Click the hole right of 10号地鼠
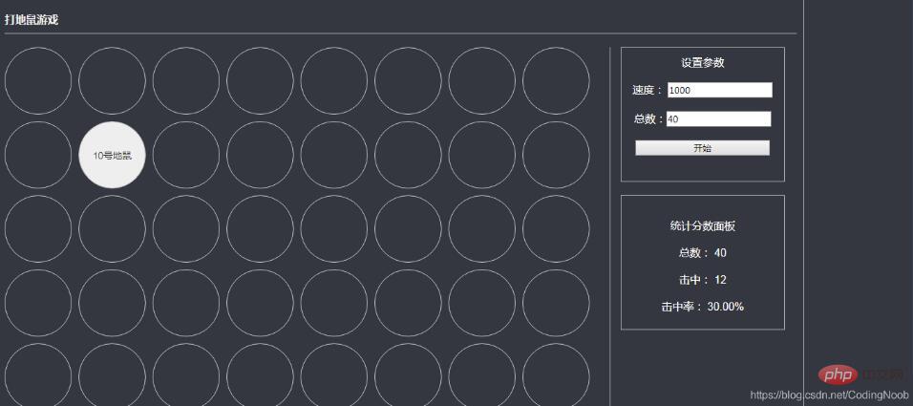The width and height of the screenshot is (913, 406). [x=185, y=155]
